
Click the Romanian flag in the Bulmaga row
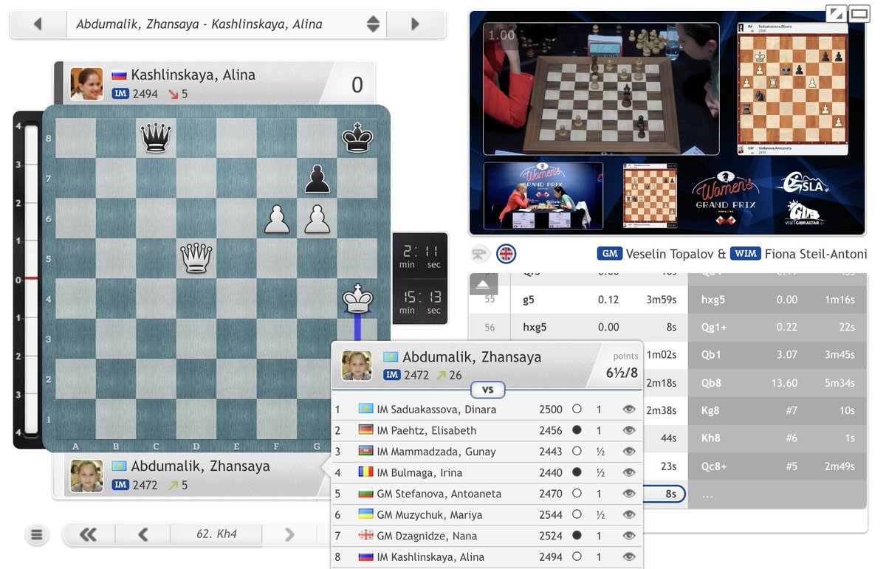click(x=365, y=472)
